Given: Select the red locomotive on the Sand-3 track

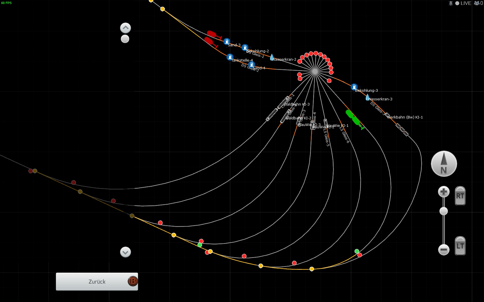Looking at the screenshot, I should [x=214, y=35].
